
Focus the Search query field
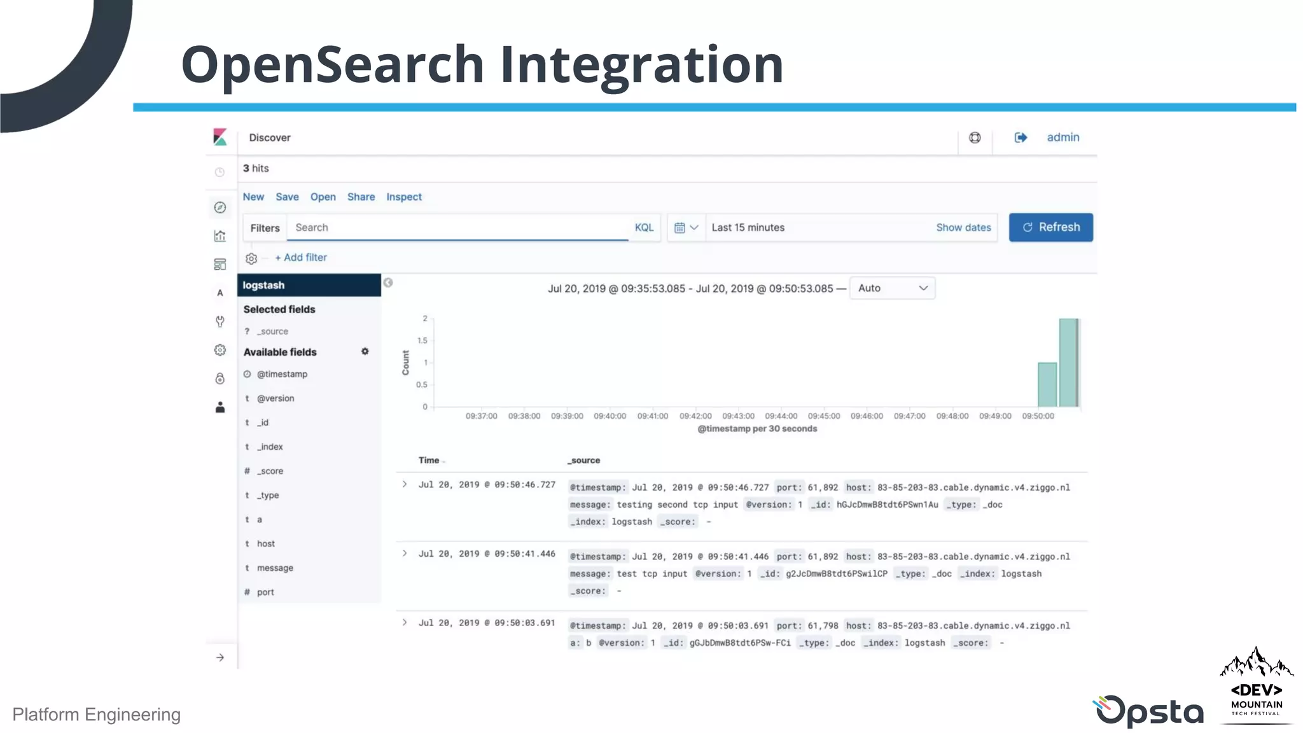457,228
